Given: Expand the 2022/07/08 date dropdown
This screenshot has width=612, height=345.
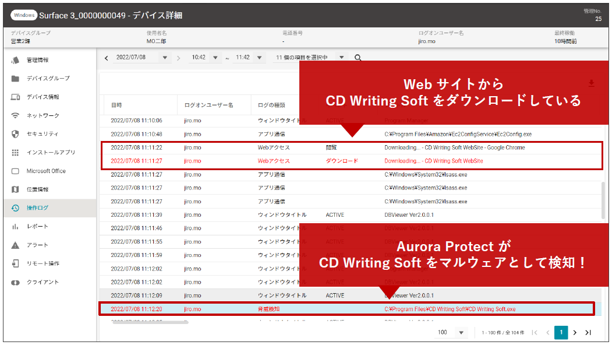Looking at the screenshot, I should click(x=164, y=58).
